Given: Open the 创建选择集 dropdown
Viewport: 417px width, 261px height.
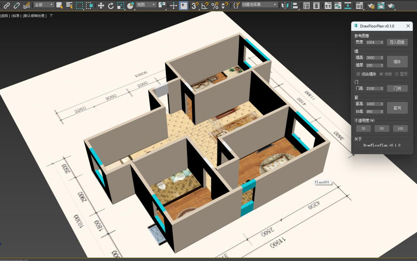Looking at the screenshot, I should [259, 5].
